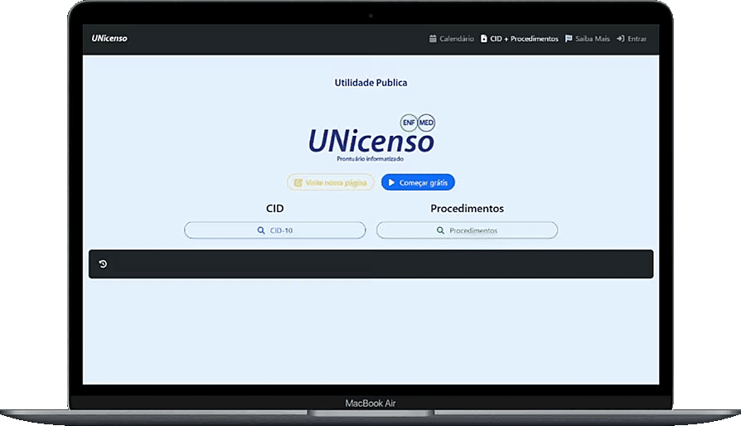Click the login arrow icon beside Entrar
The height and width of the screenshot is (426, 741).
pos(621,39)
